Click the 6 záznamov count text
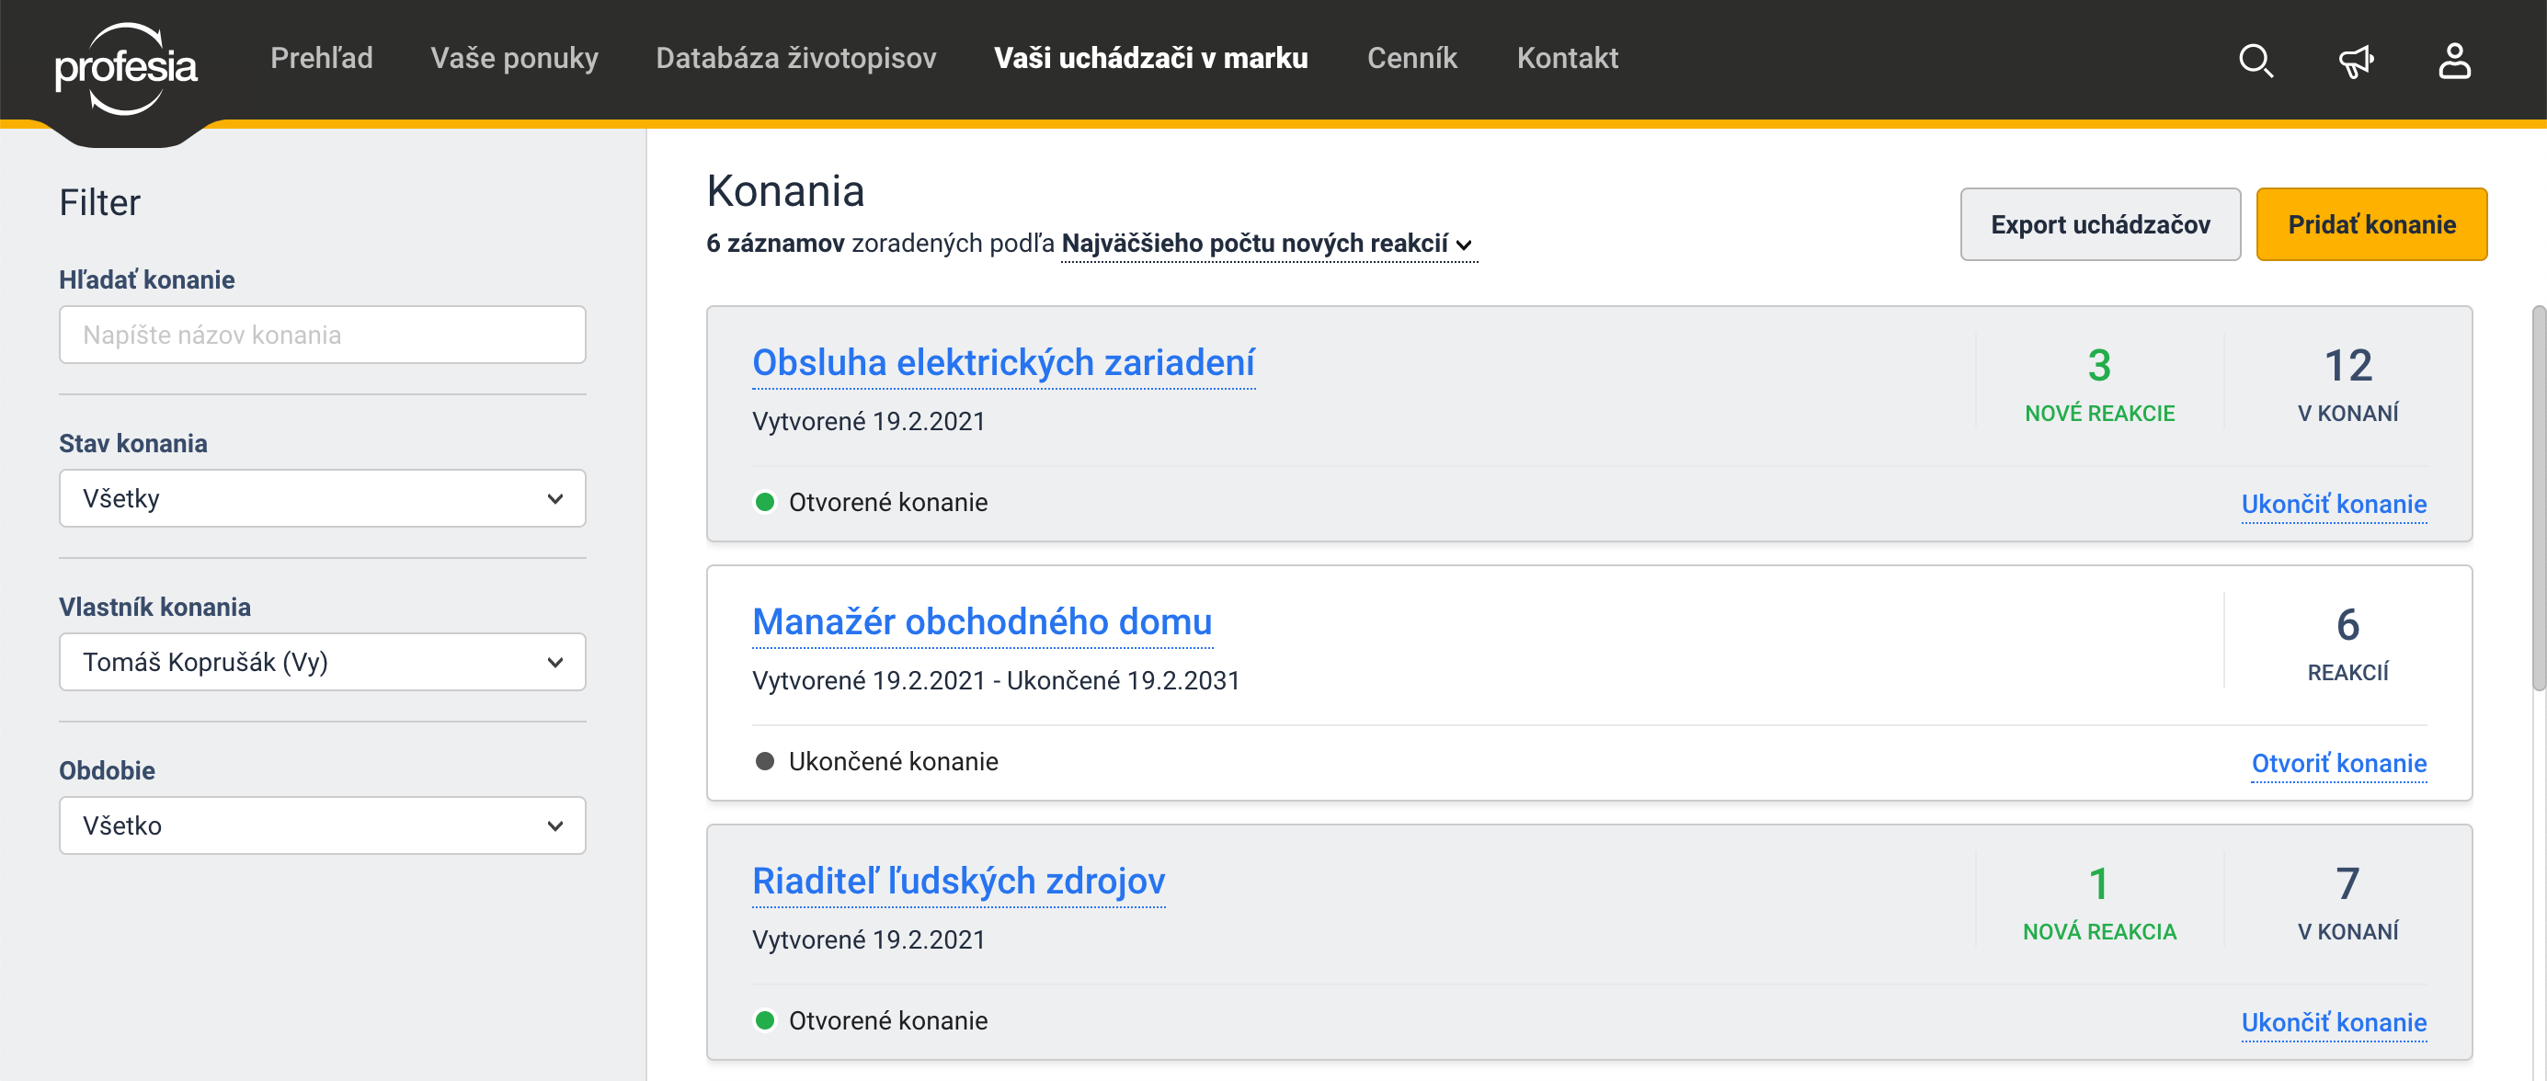The image size is (2547, 1081). [x=775, y=243]
